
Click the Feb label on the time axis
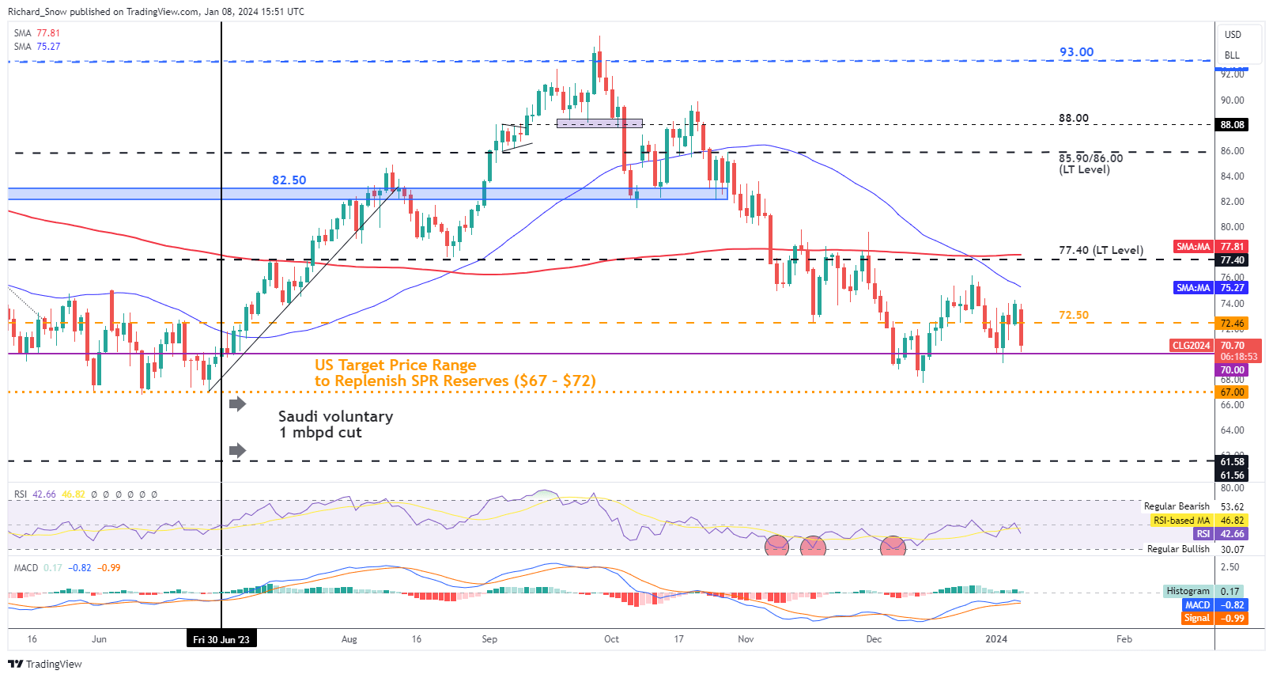[x=1124, y=639]
